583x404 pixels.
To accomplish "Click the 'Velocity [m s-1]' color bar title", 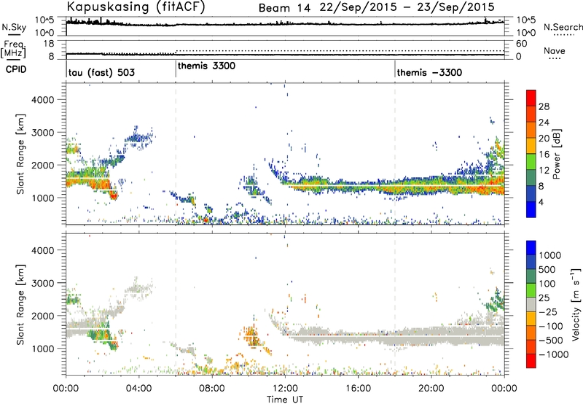I will coord(576,304).
